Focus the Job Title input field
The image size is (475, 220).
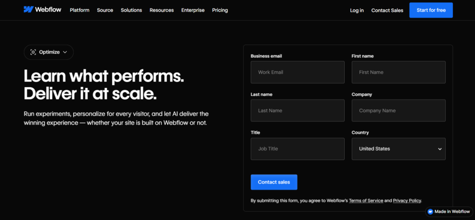click(x=297, y=149)
